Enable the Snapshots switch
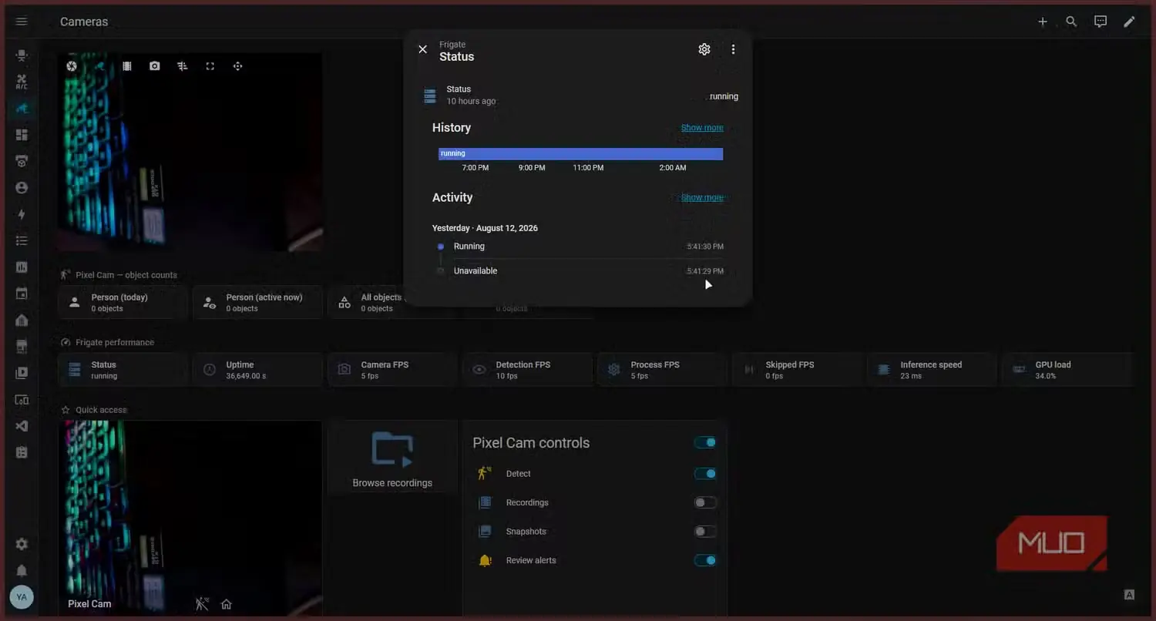This screenshot has height=621, width=1156. click(705, 532)
